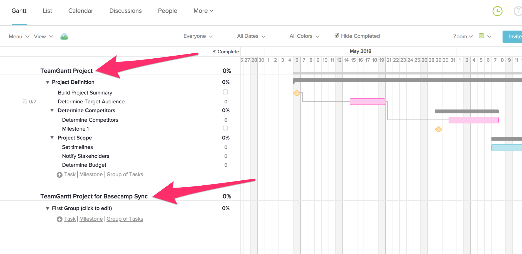Screen dimensions: 522x254
Task: Open the time tracking clock icon
Action: click(x=498, y=11)
